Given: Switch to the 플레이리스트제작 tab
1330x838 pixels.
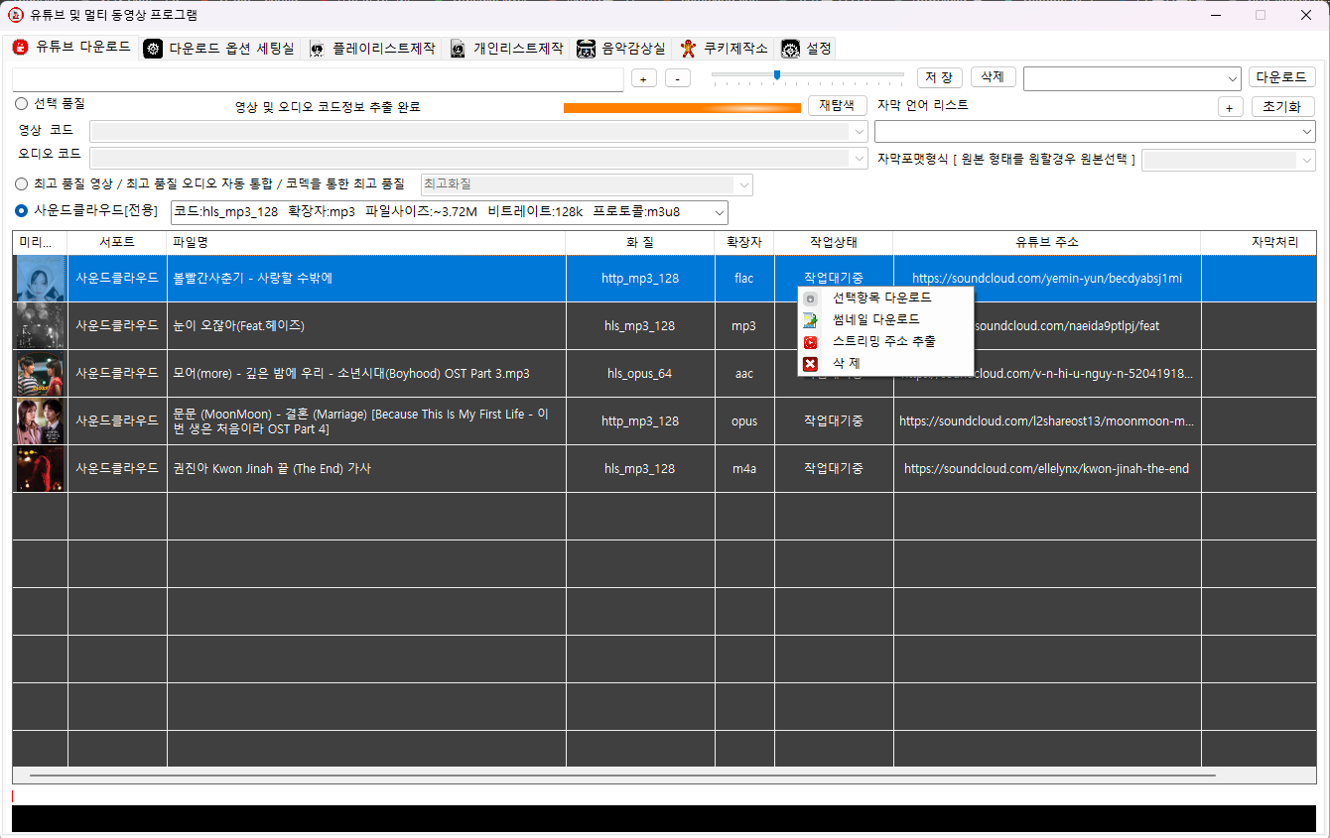Looking at the screenshot, I should pos(372,49).
